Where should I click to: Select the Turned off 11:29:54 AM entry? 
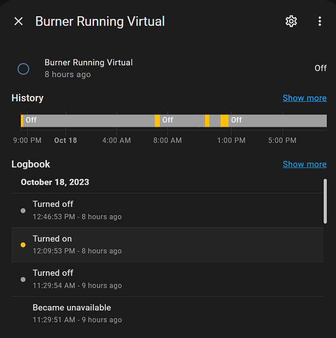(168, 279)
